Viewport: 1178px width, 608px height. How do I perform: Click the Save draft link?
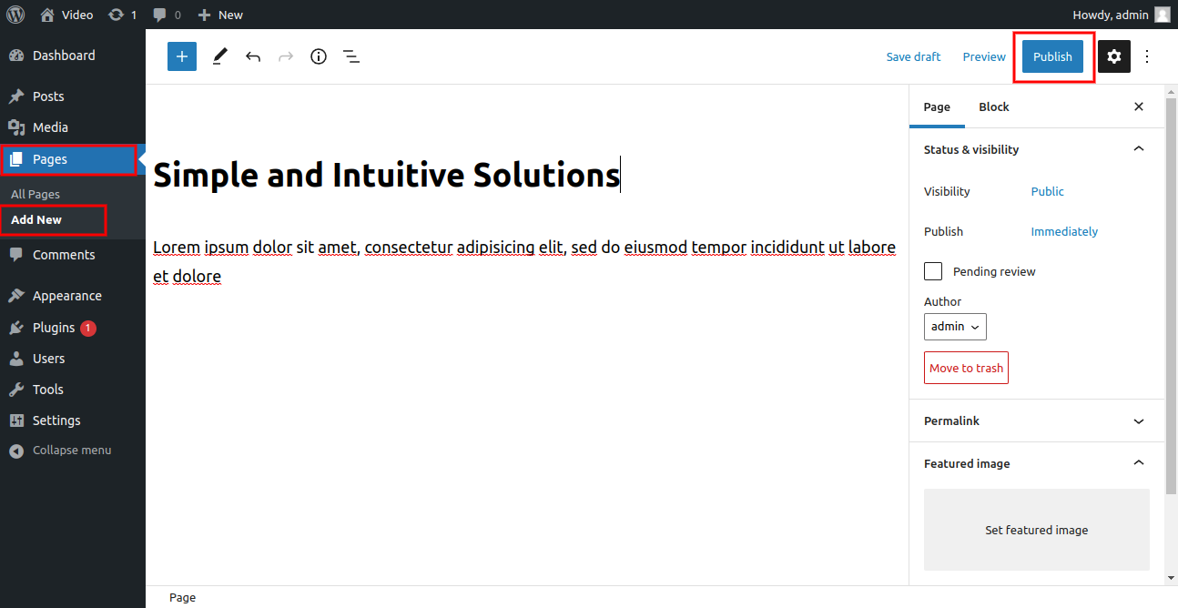(x=913, y=56)
